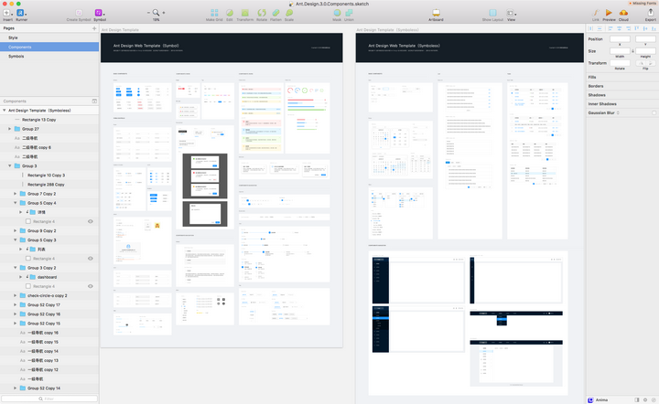
Task: Toggle visibility of Rectangle 4 under 详情
Action: point(91,221)
